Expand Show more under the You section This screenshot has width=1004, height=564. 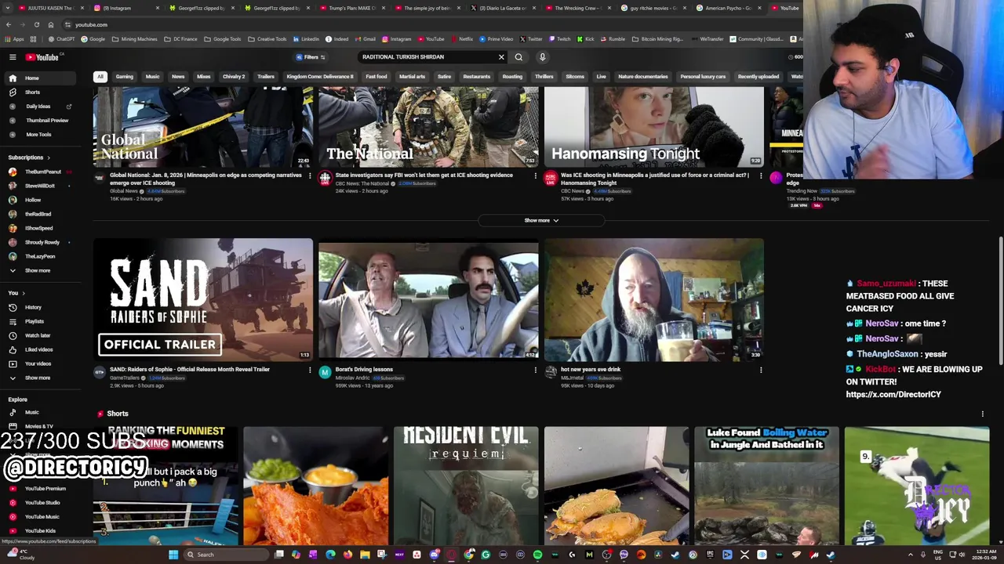tap(42, 378)
